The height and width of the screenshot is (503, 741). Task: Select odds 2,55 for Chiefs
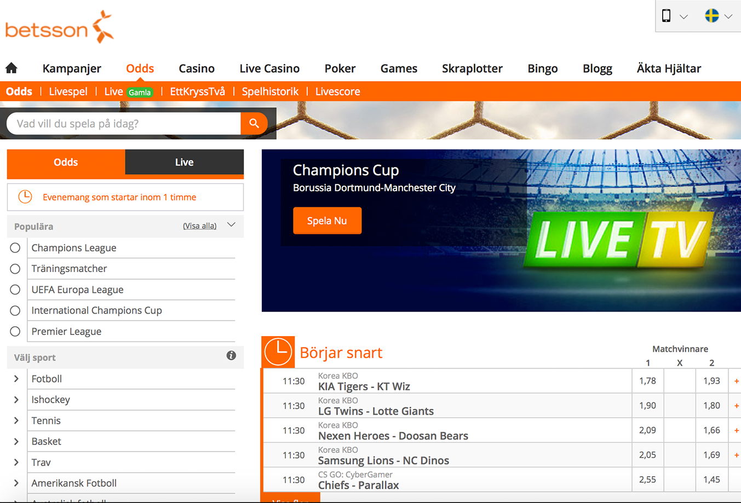point(647,479)
